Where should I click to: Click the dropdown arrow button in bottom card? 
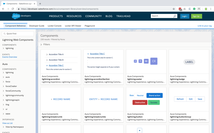click(x=139, y=131)
